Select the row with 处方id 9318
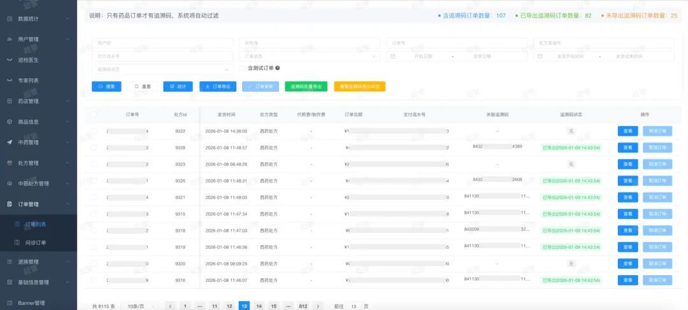Image resolution: width=688 pixels, height=310 pixels. click(94, 230)
